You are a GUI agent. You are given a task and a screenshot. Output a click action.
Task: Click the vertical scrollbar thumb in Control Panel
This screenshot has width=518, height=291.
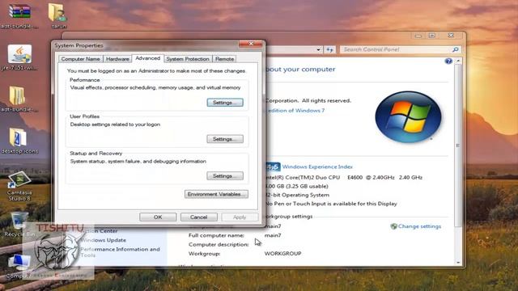[458, 145]
